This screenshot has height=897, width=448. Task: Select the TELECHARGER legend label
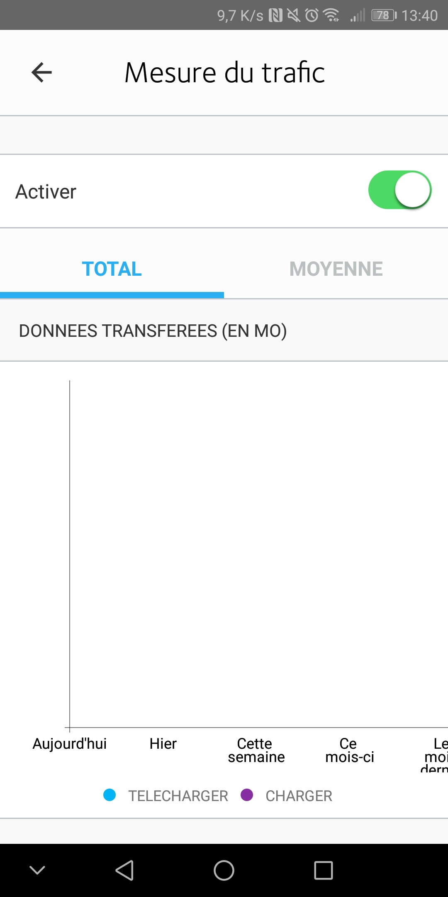178,796
